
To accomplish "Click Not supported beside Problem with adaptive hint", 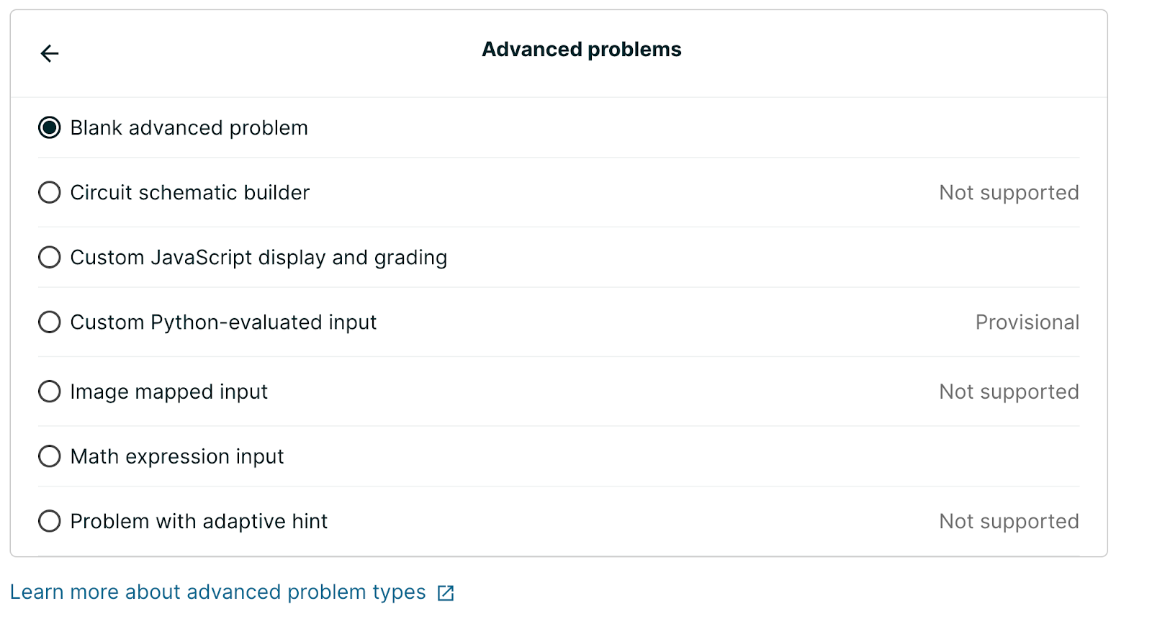I will [x=1009, y=521].
